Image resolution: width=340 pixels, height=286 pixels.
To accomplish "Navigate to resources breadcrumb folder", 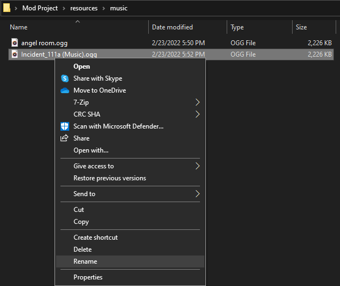I will tap(84, 8).
